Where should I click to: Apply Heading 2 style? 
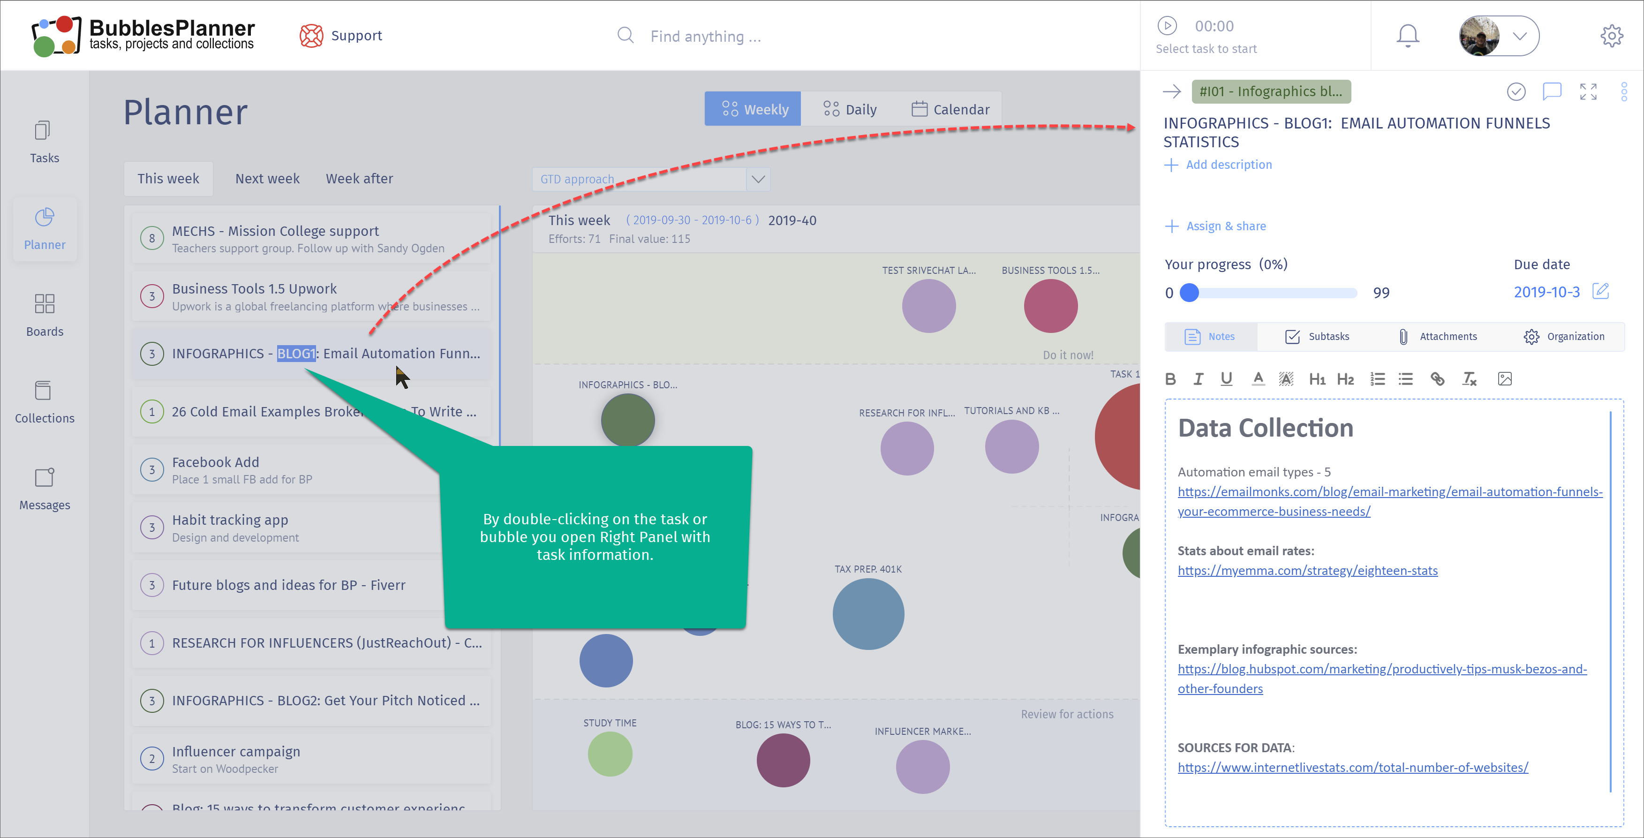(1345, 378)
